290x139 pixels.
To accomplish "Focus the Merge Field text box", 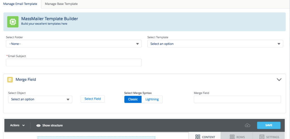I will tap(237, 99).
